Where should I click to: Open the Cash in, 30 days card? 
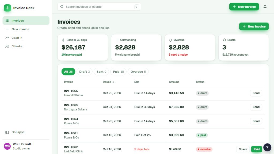(83, 48)
